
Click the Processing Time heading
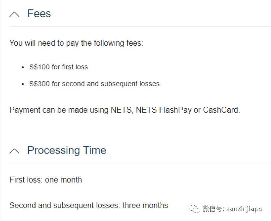pos(67,150)
